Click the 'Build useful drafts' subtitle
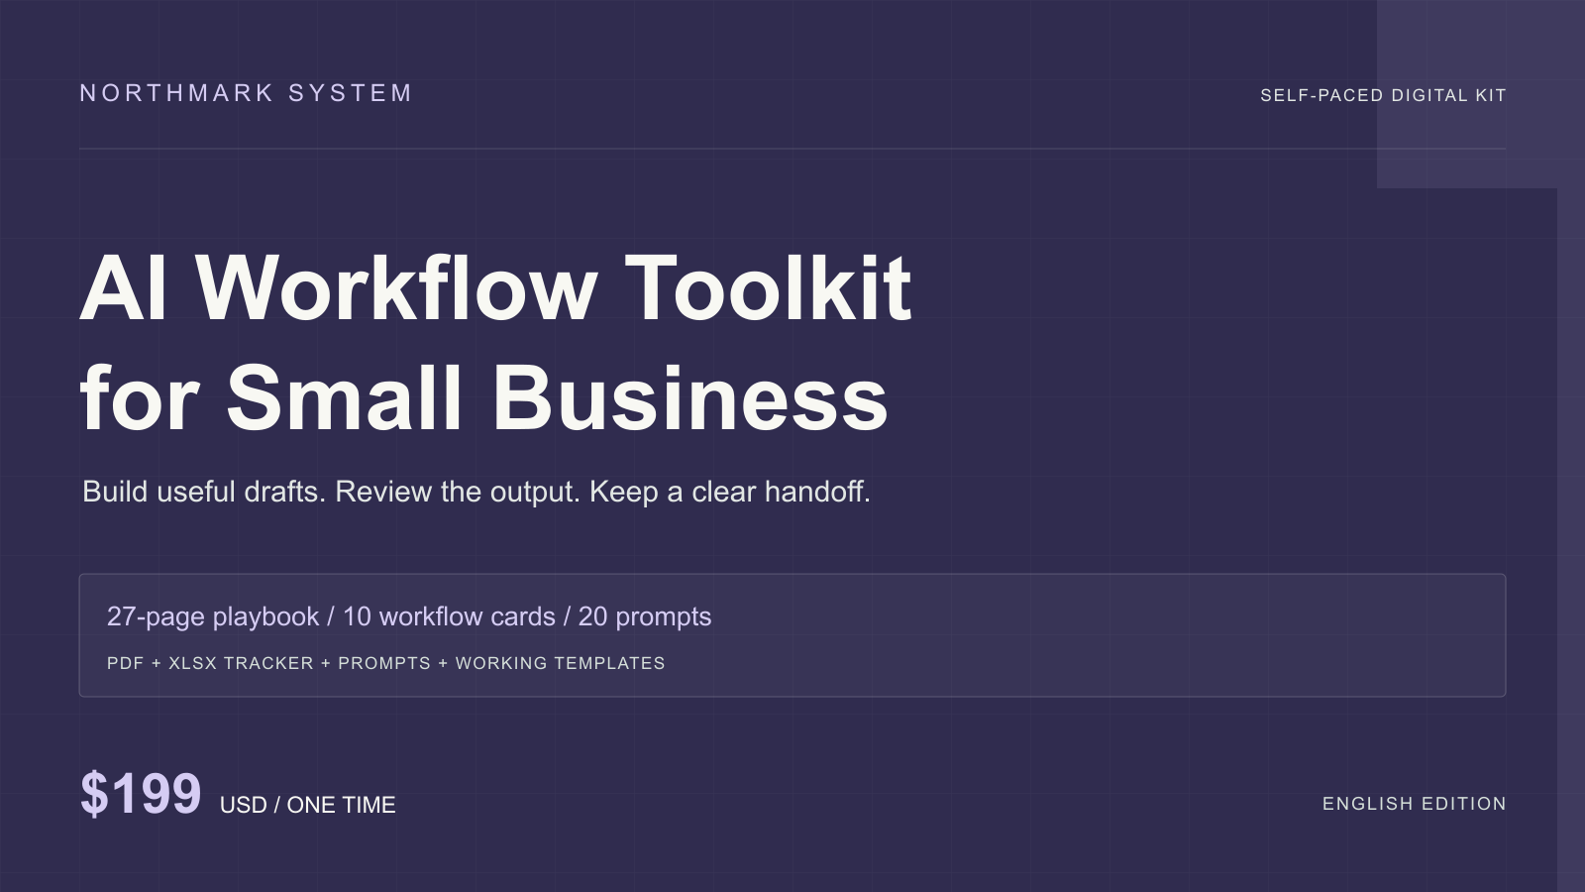 click(476, 492)
